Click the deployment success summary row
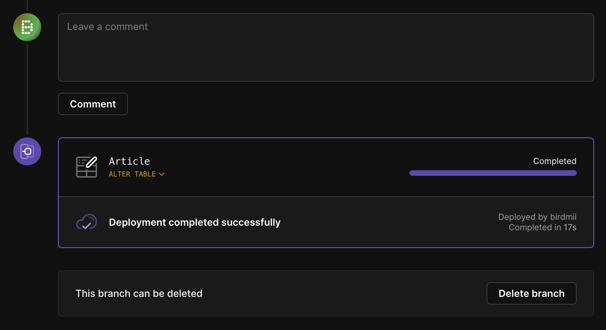 pos(326,222)
